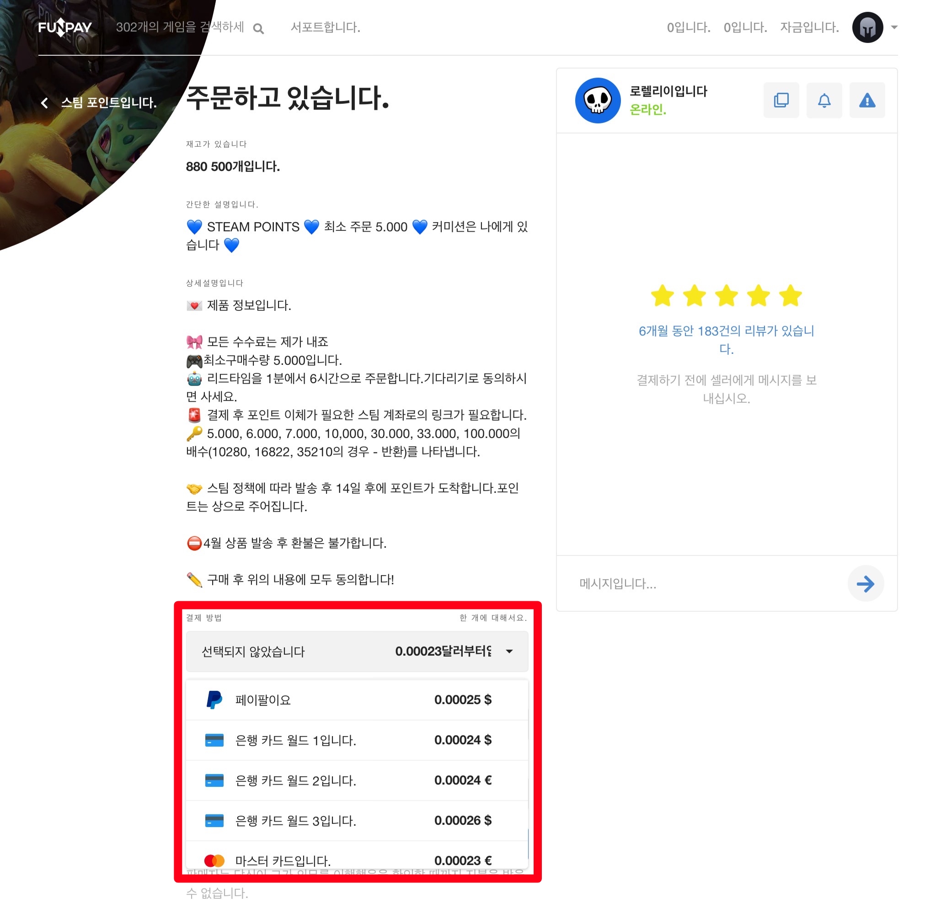The image size is (936, 914).
Task: Go back via 스팀 포인트 chevron
Action: pos(45,103)
